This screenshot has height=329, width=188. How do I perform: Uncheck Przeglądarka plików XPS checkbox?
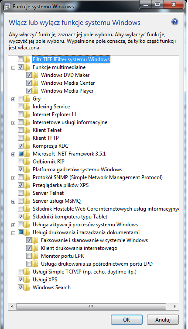click(21, 185)
